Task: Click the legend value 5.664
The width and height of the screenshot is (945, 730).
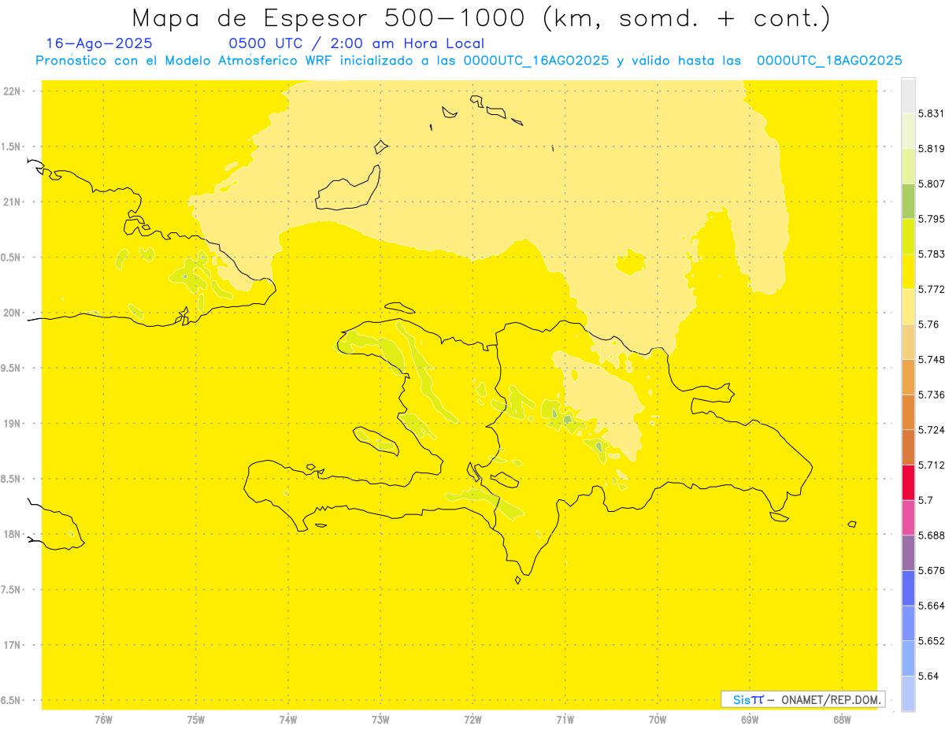Action: click(x=932, y=606)
